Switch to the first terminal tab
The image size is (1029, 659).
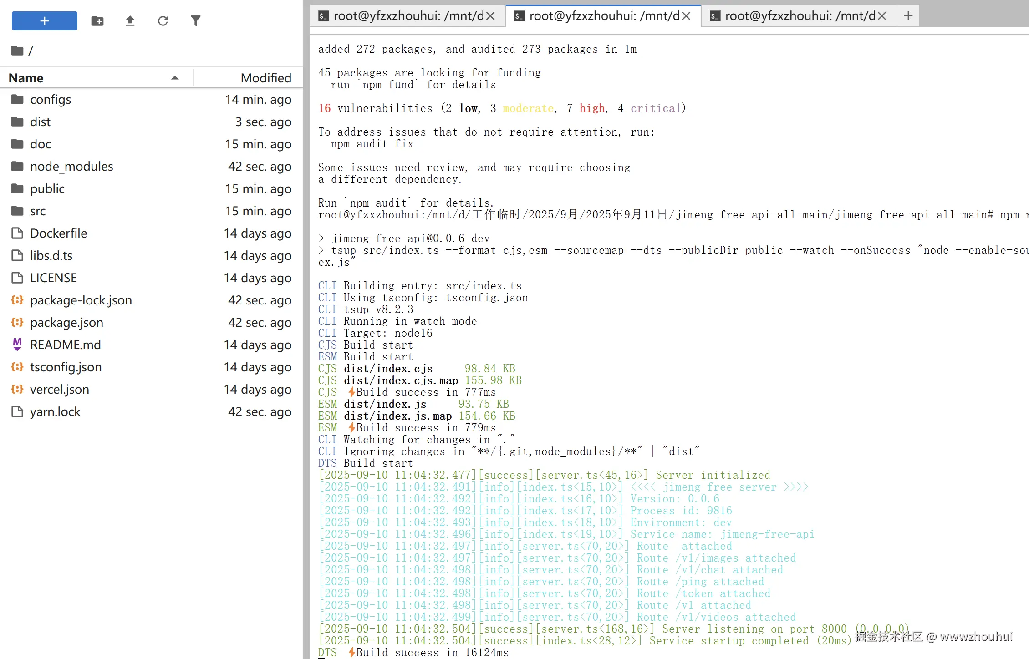(x=408, y=16)
